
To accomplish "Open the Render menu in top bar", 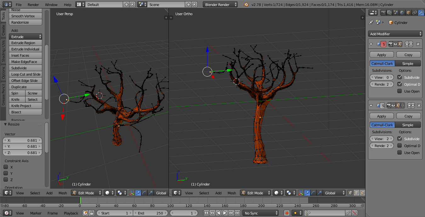I will [33, 5].
